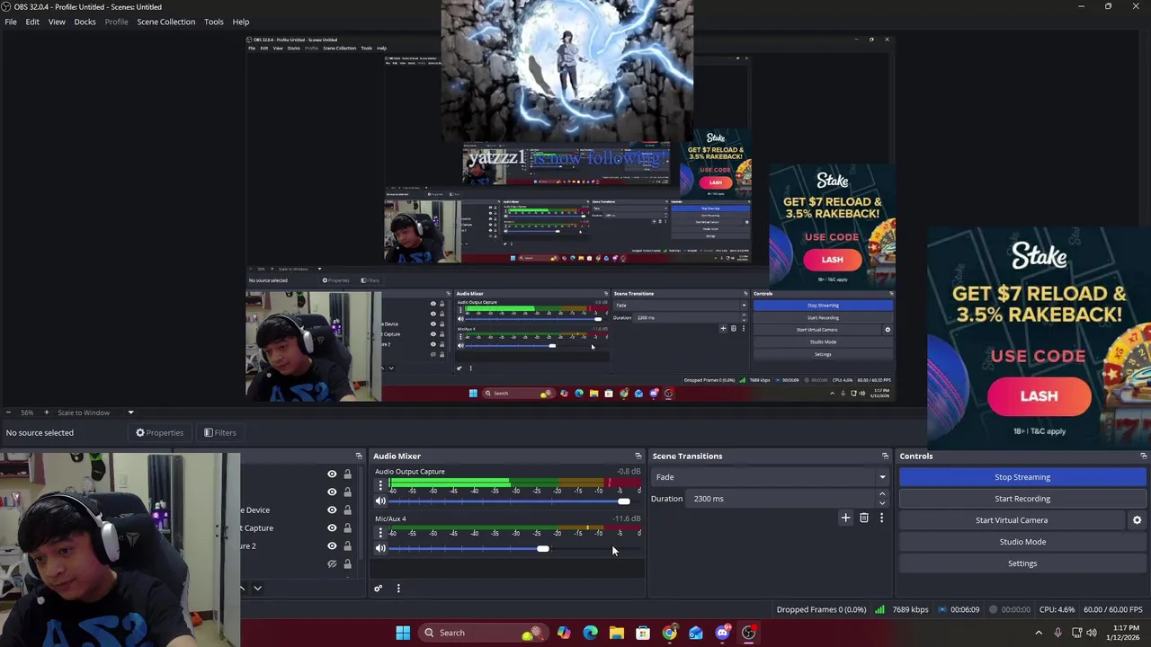Open the system tray volume icon
This screenshot has height=647, width=1151.
click(x=1093, y=633)
